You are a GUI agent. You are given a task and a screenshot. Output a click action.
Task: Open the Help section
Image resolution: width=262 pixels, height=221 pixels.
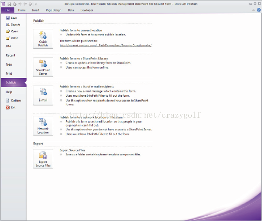coord(9,92)
